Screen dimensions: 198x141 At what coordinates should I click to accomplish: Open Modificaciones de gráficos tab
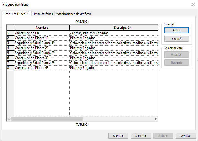point(73,14)
